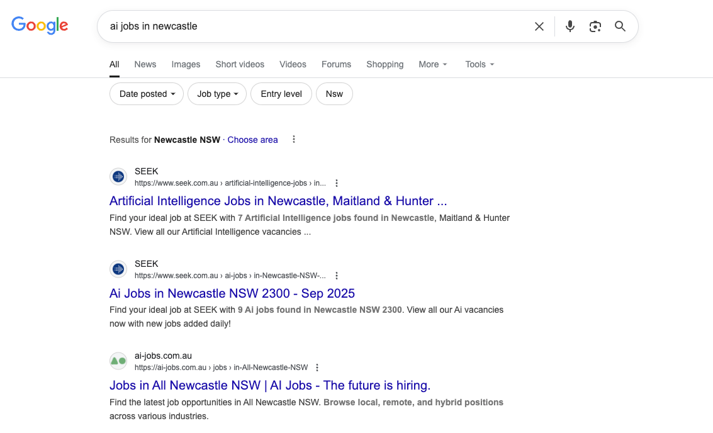Start voice search with the microphone
The width and height of the screenshot is (713, 433).
point(570,26)
